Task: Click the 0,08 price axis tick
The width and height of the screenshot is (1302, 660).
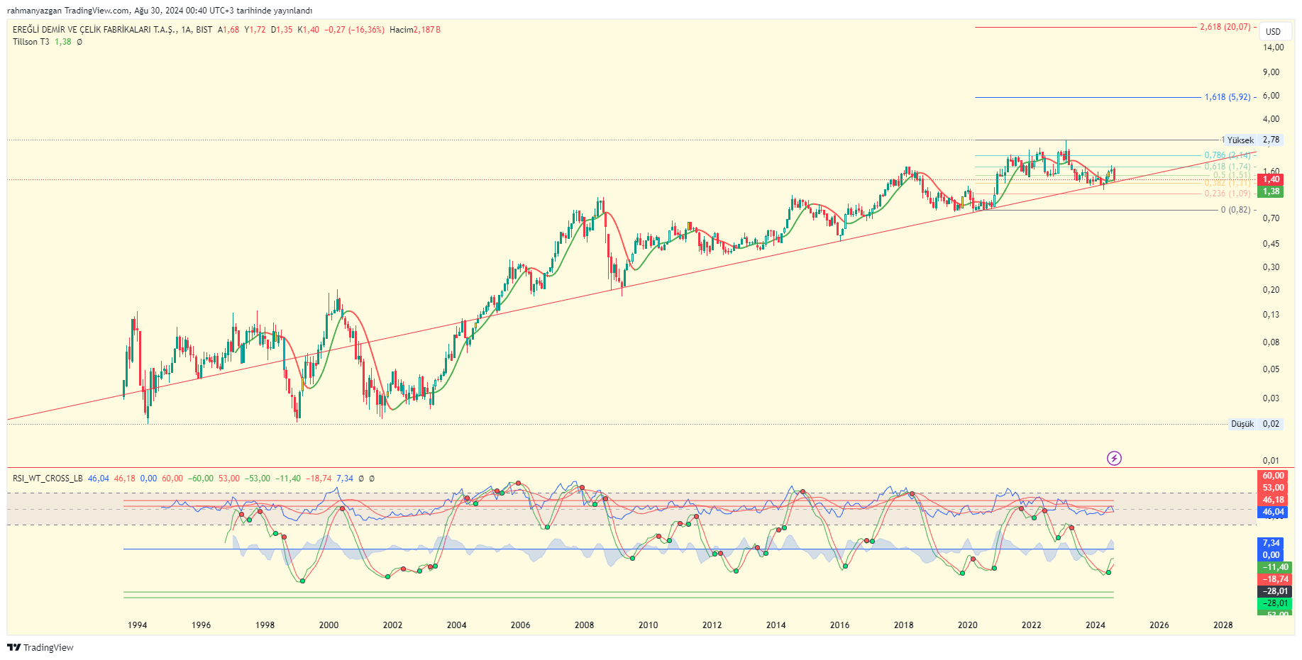Action: pos(1271,342)
